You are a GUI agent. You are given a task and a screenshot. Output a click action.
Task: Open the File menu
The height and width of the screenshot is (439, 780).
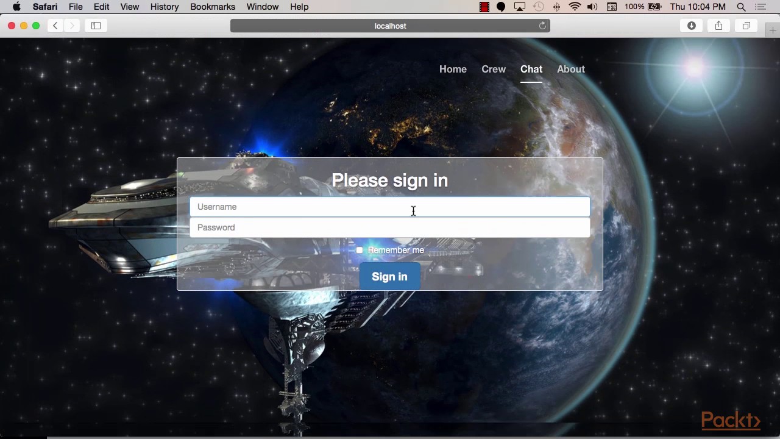76,7
